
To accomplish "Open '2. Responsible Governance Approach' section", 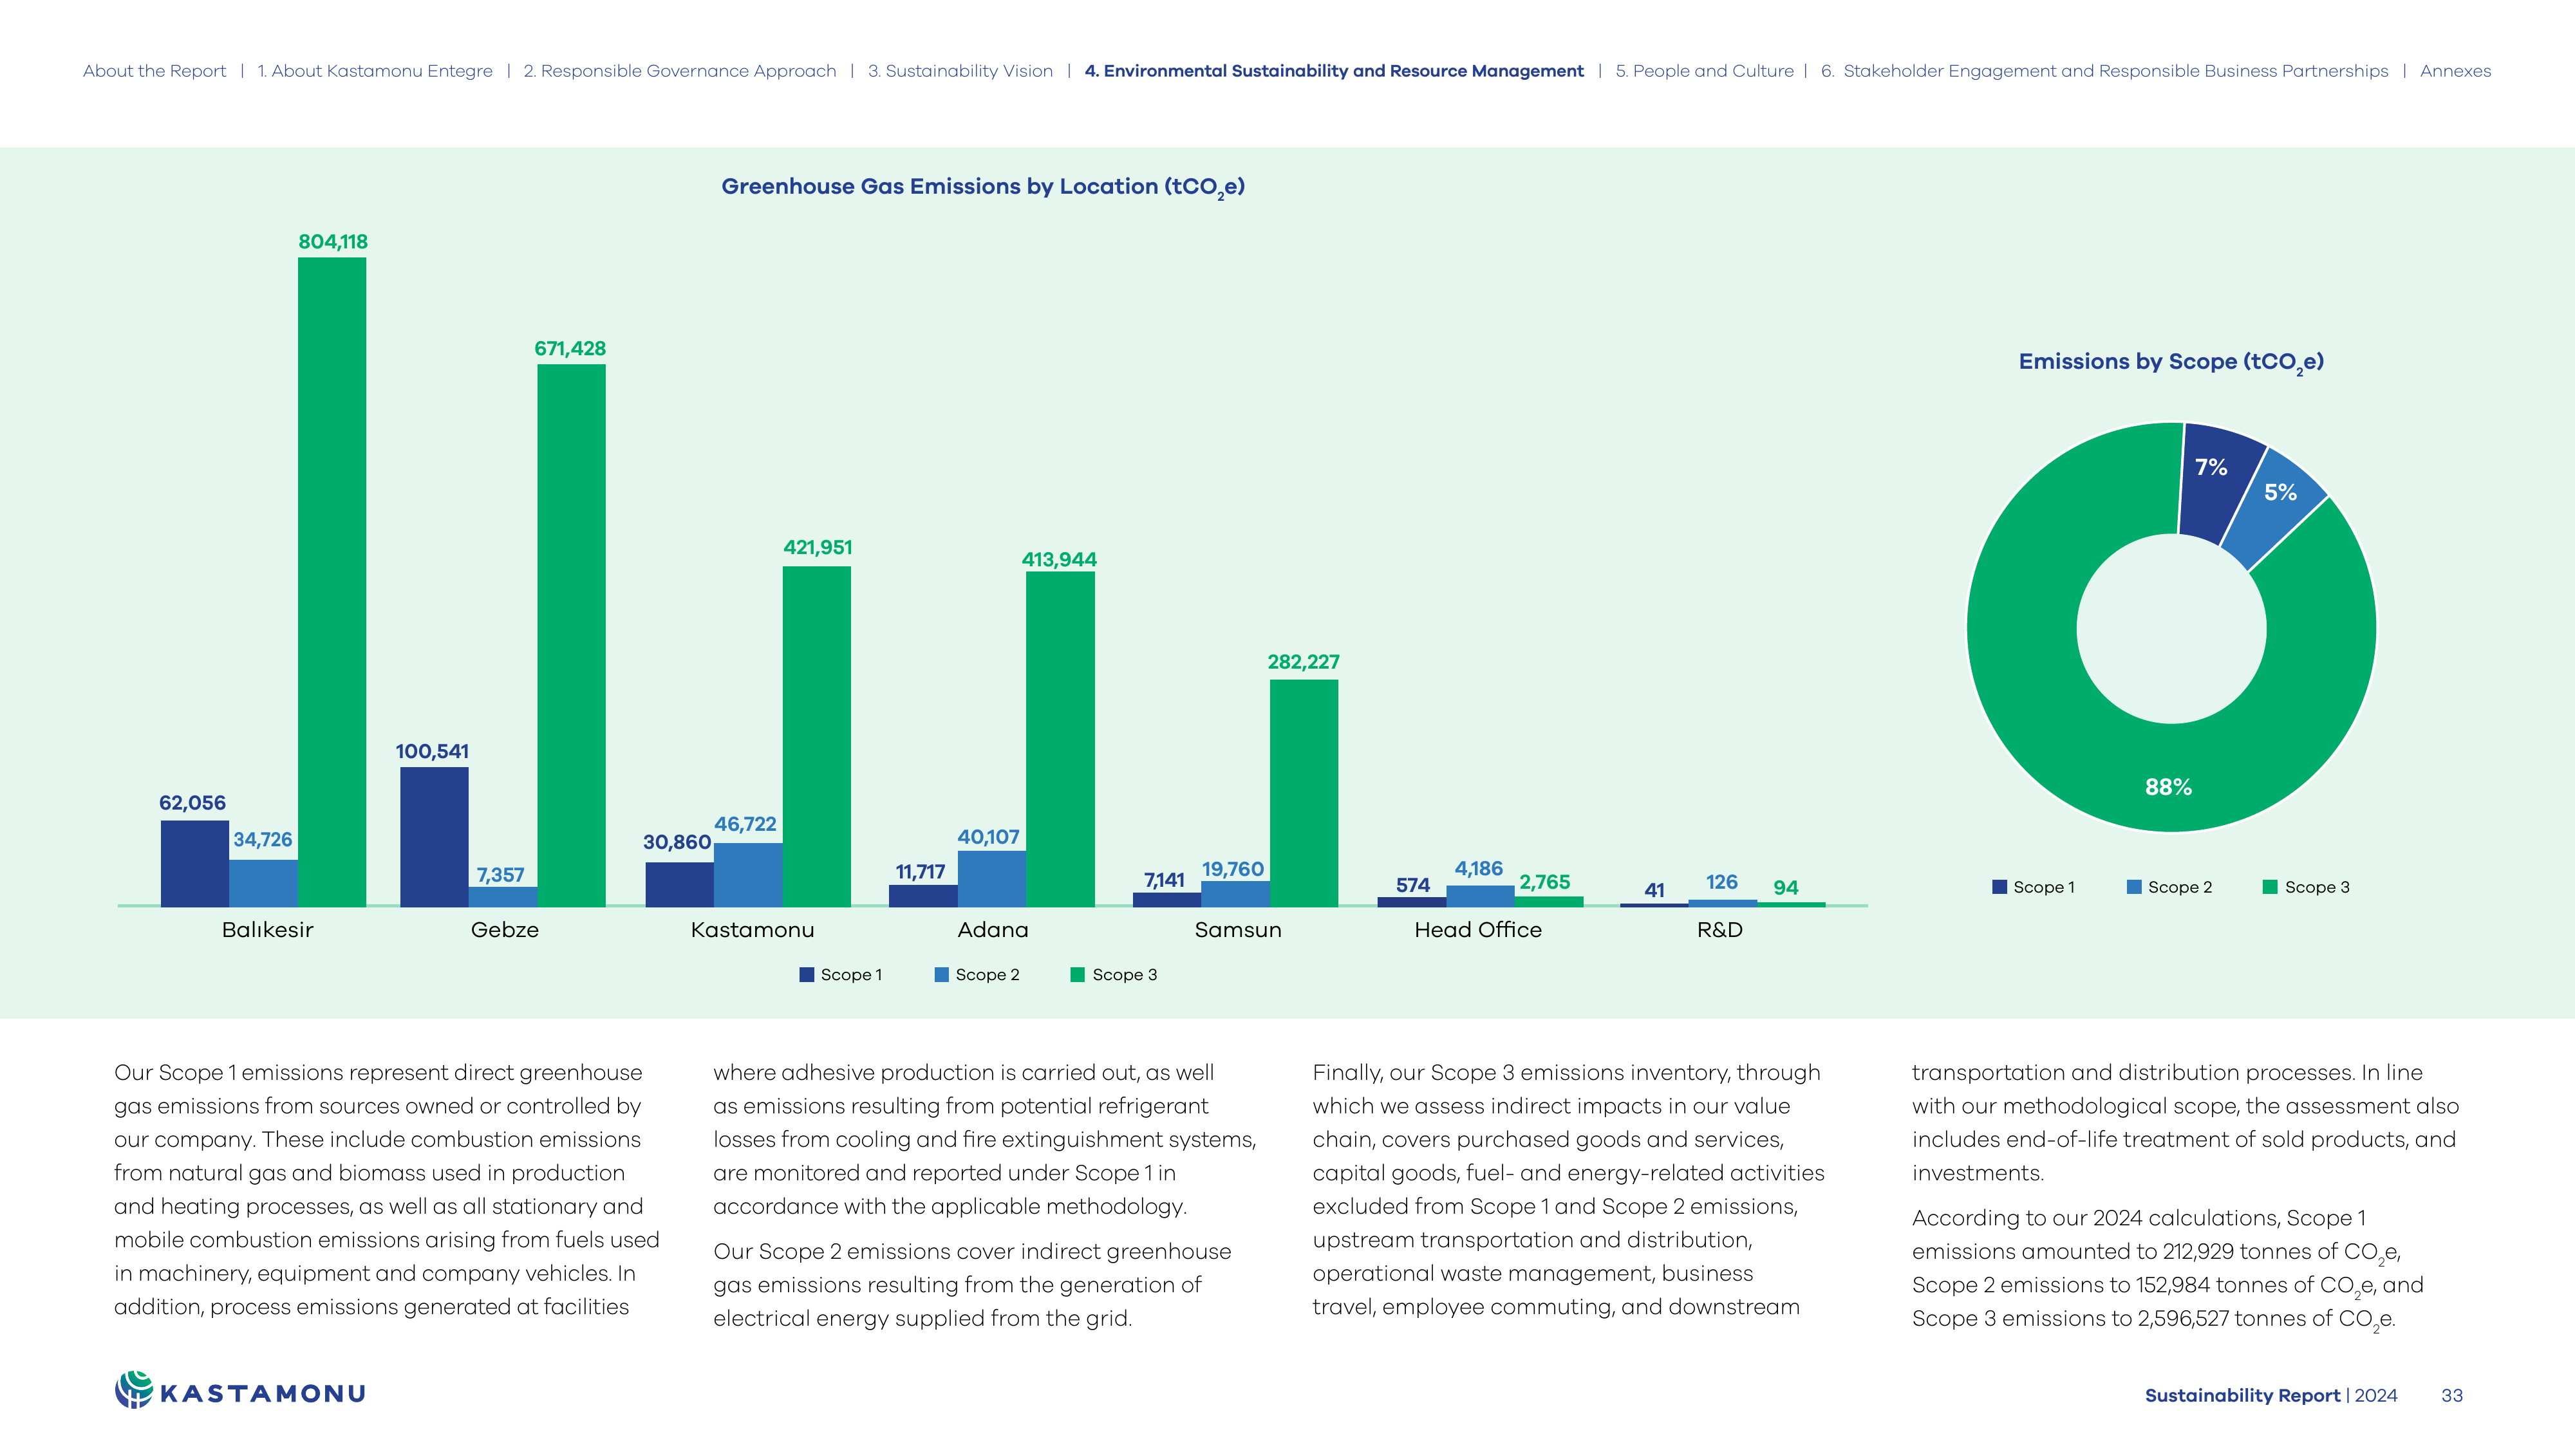I will click(680, 71).
